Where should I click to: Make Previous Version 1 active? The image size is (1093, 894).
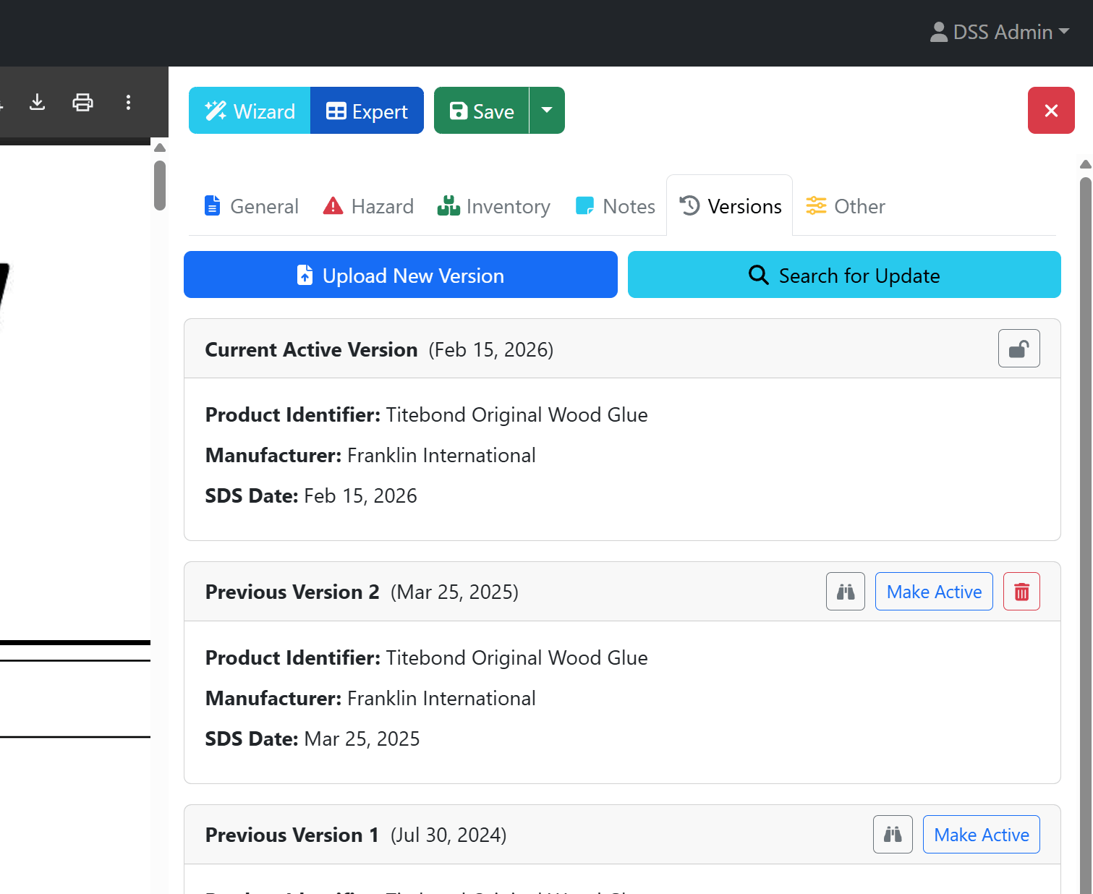pos(982,835)
